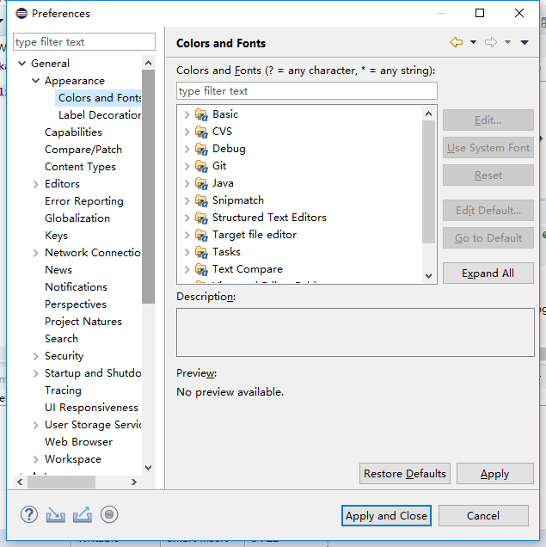Expand the User Storage Service node

(35, 425)
